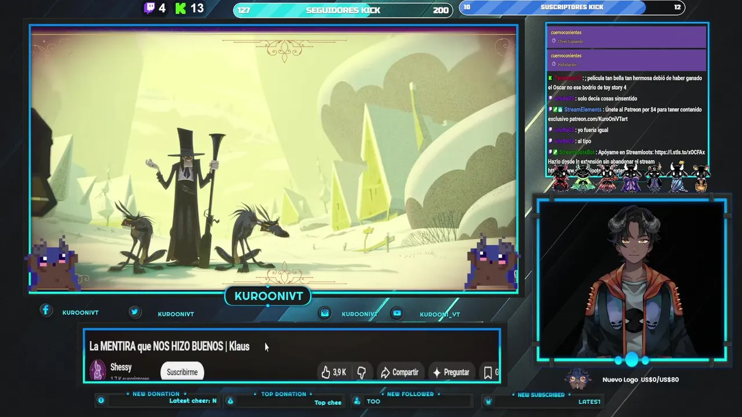Click the thumbs-down dislike icon
Image resolution: width=742 pixels, height=417 pixels.
point(361,372)
